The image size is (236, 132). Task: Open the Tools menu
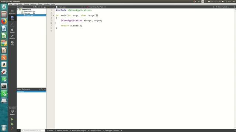(x=40, y=4)
